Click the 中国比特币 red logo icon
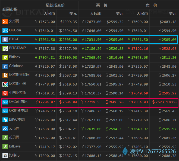This screenshot has height=161, width=179. tap(5, 93)
